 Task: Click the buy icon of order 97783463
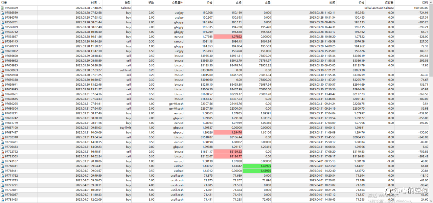(2, 200)
